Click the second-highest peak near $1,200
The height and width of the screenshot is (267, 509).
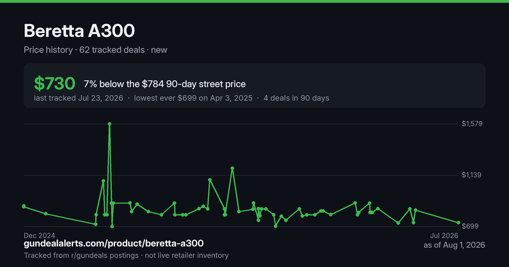tap(232, 168)
